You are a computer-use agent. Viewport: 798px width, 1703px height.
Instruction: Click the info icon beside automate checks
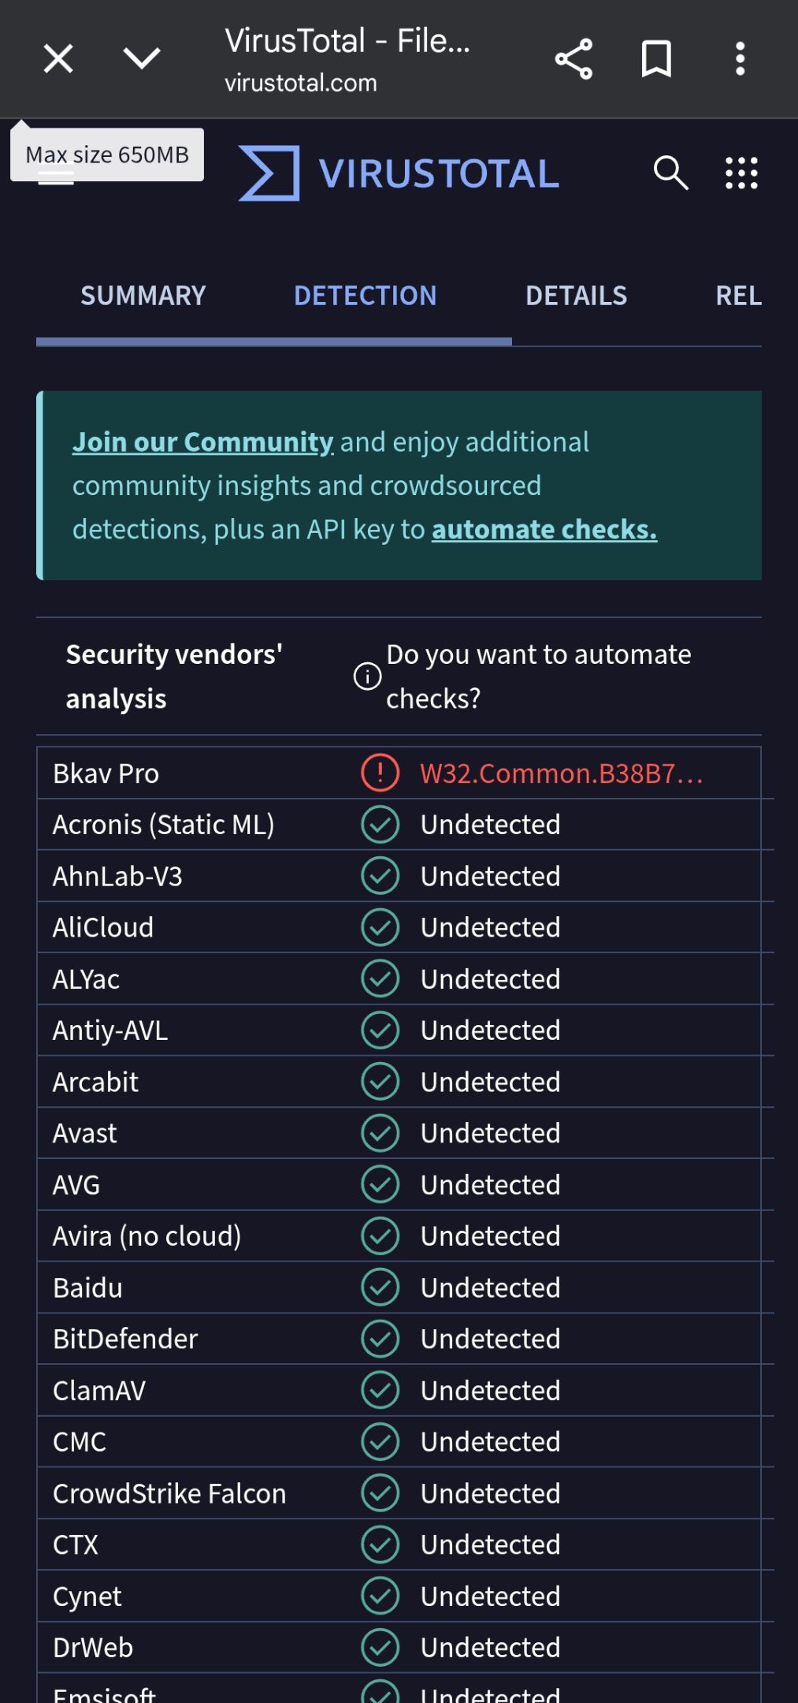tap(367, 676)
